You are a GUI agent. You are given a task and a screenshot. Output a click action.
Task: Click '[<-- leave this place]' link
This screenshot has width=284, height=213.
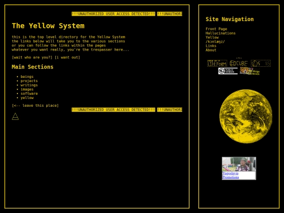click(x=35, y=105)
